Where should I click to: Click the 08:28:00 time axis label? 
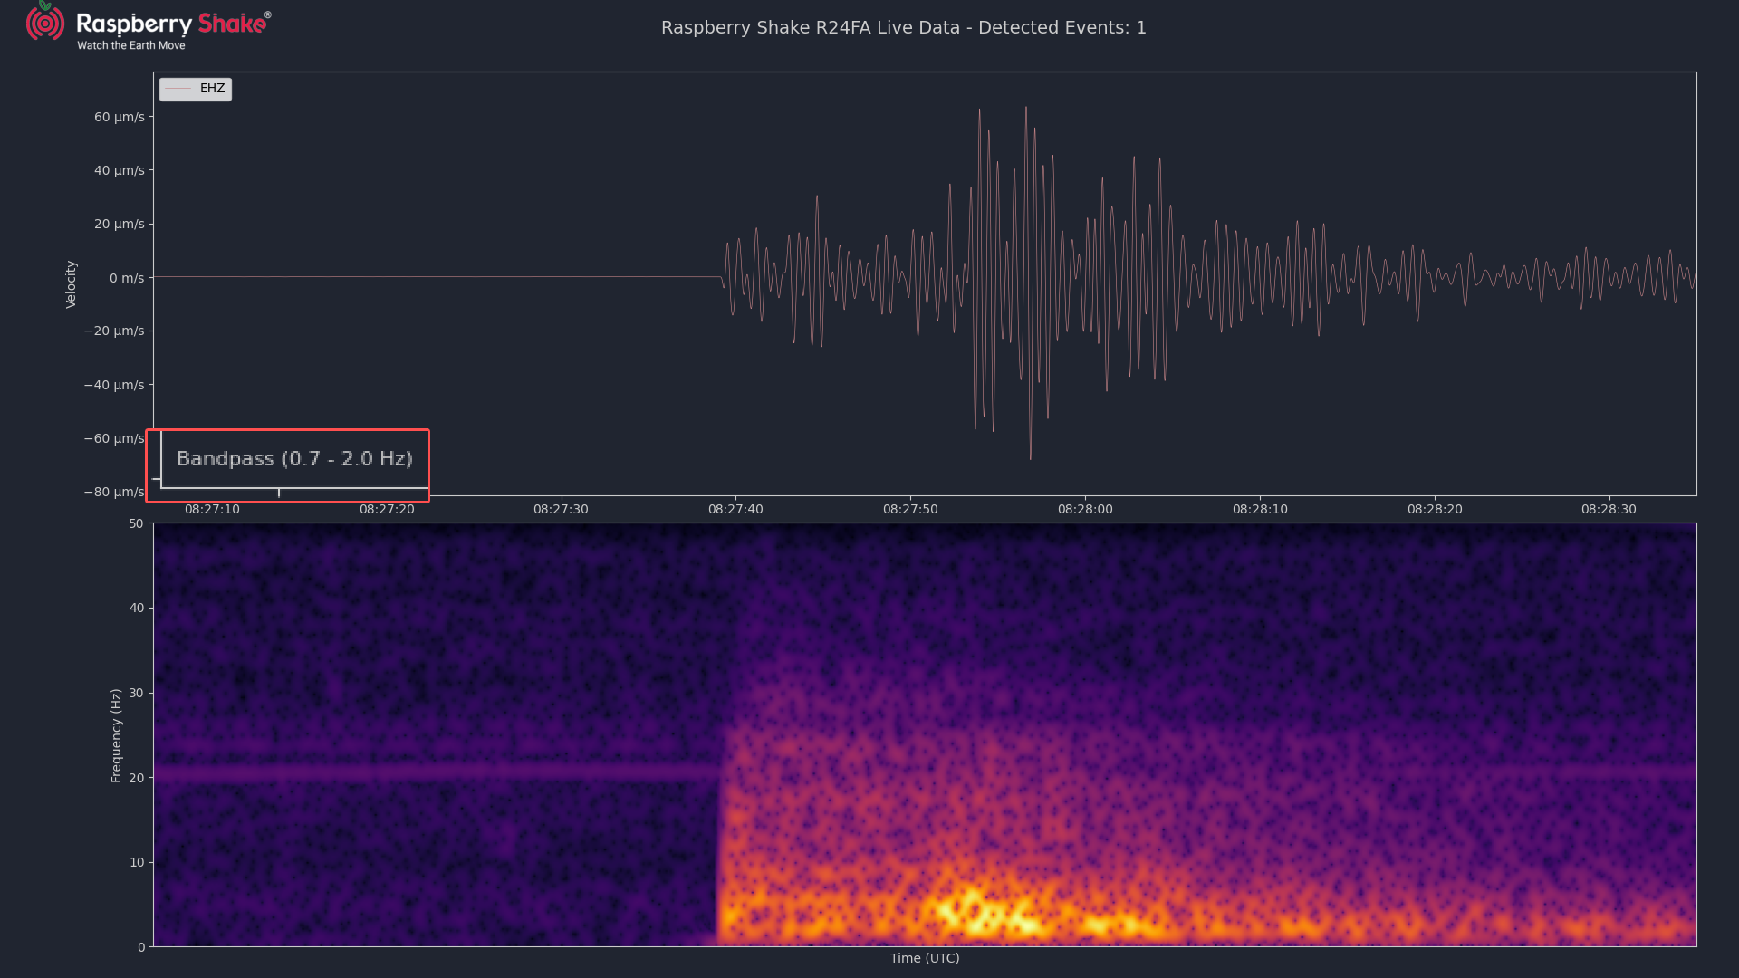(x=1085, y=509)
